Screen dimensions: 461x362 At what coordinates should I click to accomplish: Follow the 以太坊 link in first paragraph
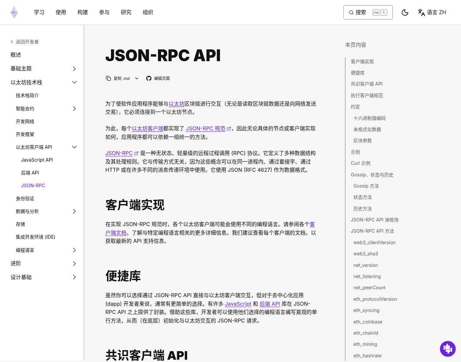click(177, 104)
